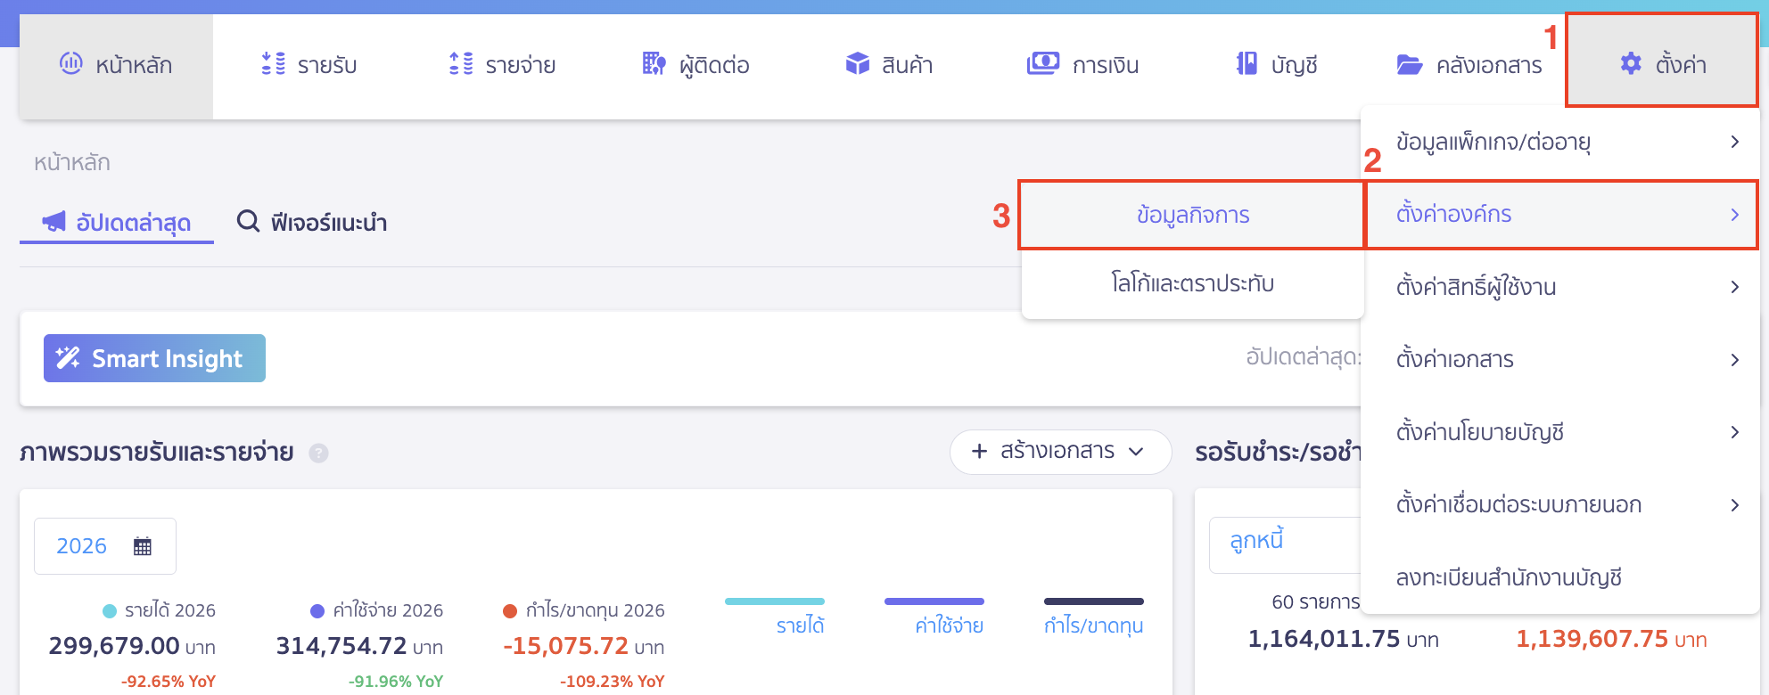Click the home dashboard icon in navbar
This screenshot has width=1769, height=695.
(70, 63)
